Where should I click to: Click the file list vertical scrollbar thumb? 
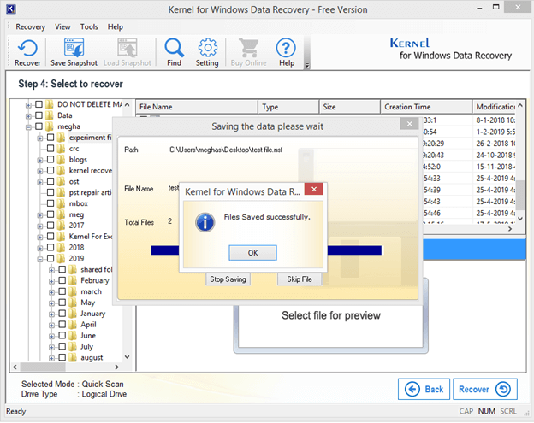point(520,195)
